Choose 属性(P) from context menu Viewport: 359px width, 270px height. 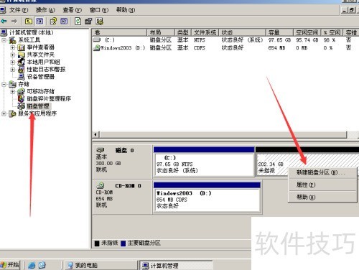[322, 185]
